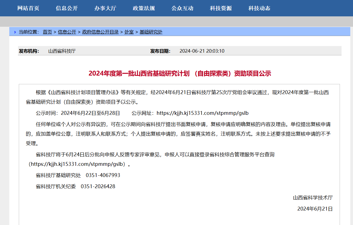The image size is (353, 225).
Task: Open the 政府信息公开目录 breadcrumb link
Action: (x=100, y=32)
